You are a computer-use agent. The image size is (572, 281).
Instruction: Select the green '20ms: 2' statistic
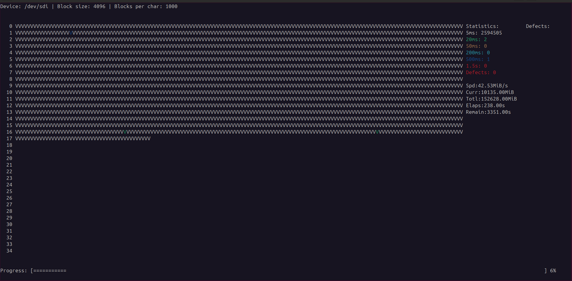[x=476, y=40]
